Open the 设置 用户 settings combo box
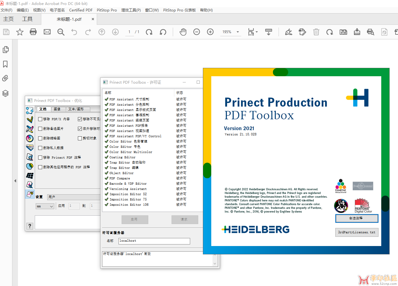 pyautogui.click(x=73, y=197)
